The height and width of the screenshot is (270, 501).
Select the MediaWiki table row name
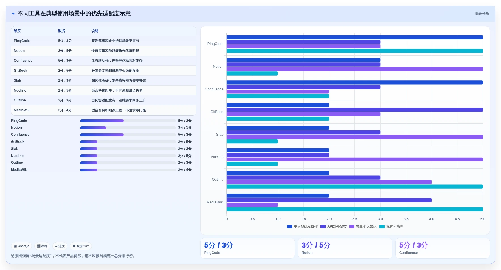click(22, 110)
